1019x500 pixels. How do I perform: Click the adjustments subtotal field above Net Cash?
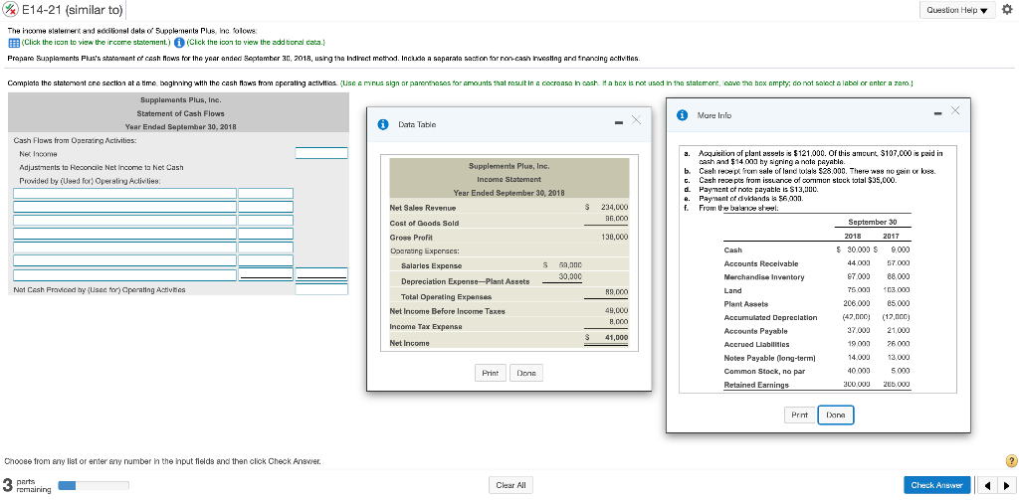point(321,275)
